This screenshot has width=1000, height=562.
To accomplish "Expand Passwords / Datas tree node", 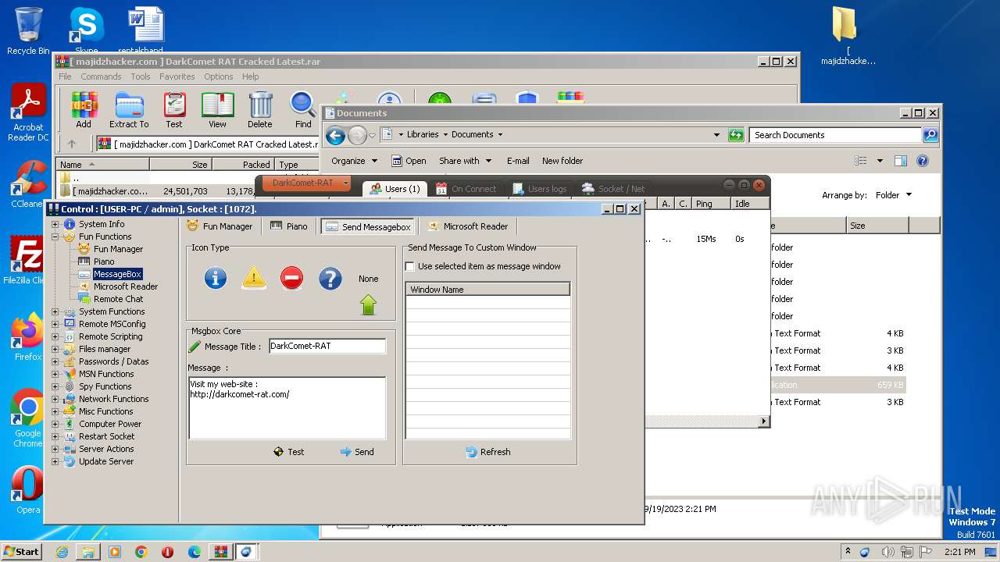I will click(x=55, y=361).
